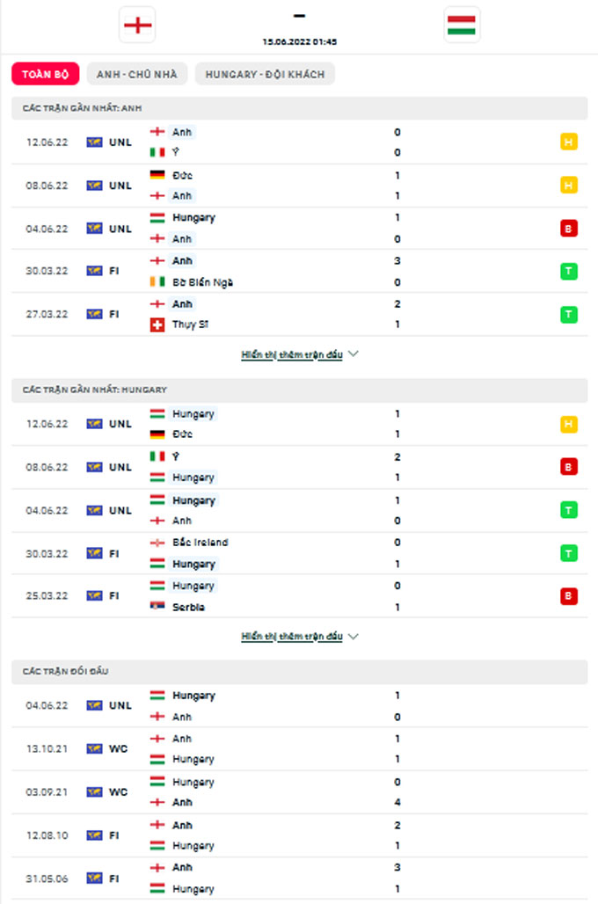This screenshot has width=598, height=904.
Task: Click yellow H badge for Anh vs Ý
Action: (568, 142)
